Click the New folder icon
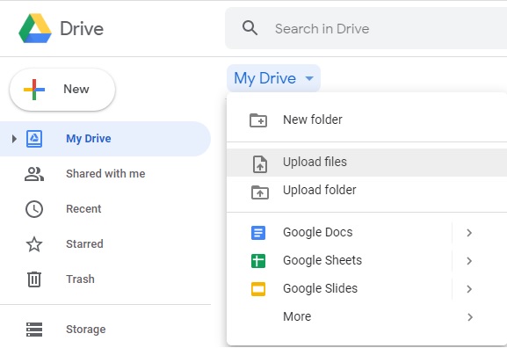 (258, 120)
